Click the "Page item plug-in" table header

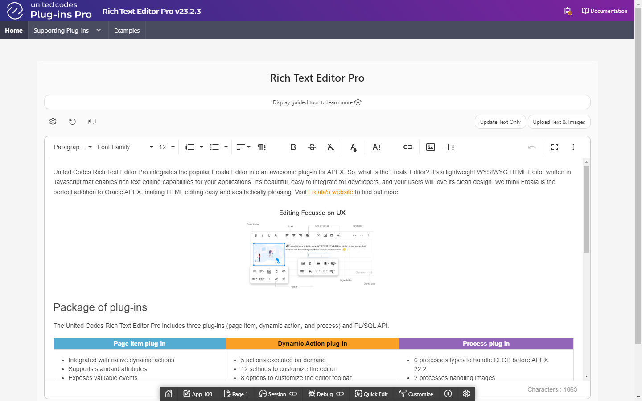140,344
